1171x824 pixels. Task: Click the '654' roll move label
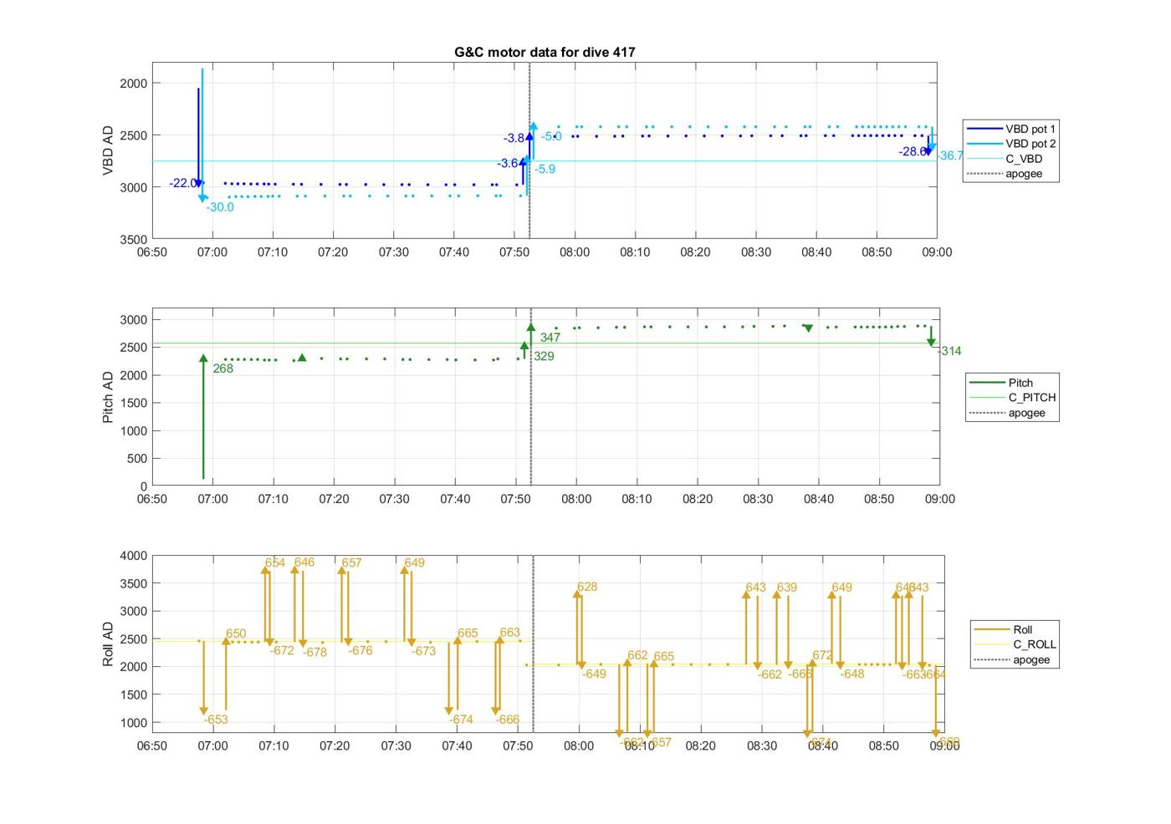pyautogui.click(x=275, y=563)
